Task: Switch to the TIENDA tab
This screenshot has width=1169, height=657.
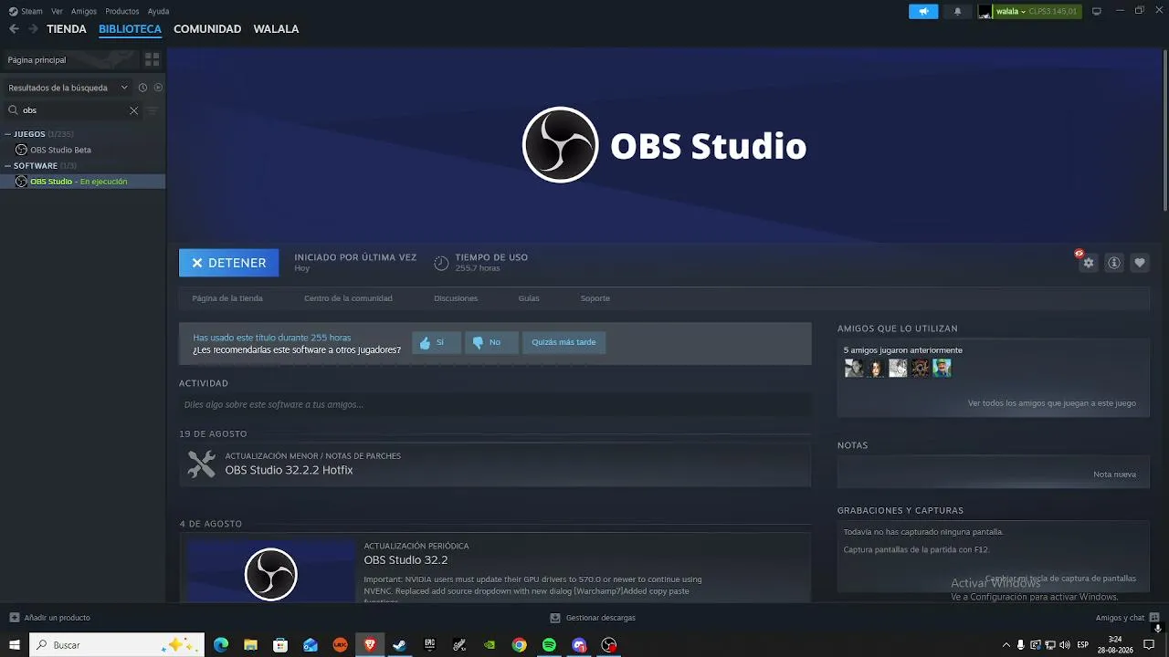Action: (67, 29)
